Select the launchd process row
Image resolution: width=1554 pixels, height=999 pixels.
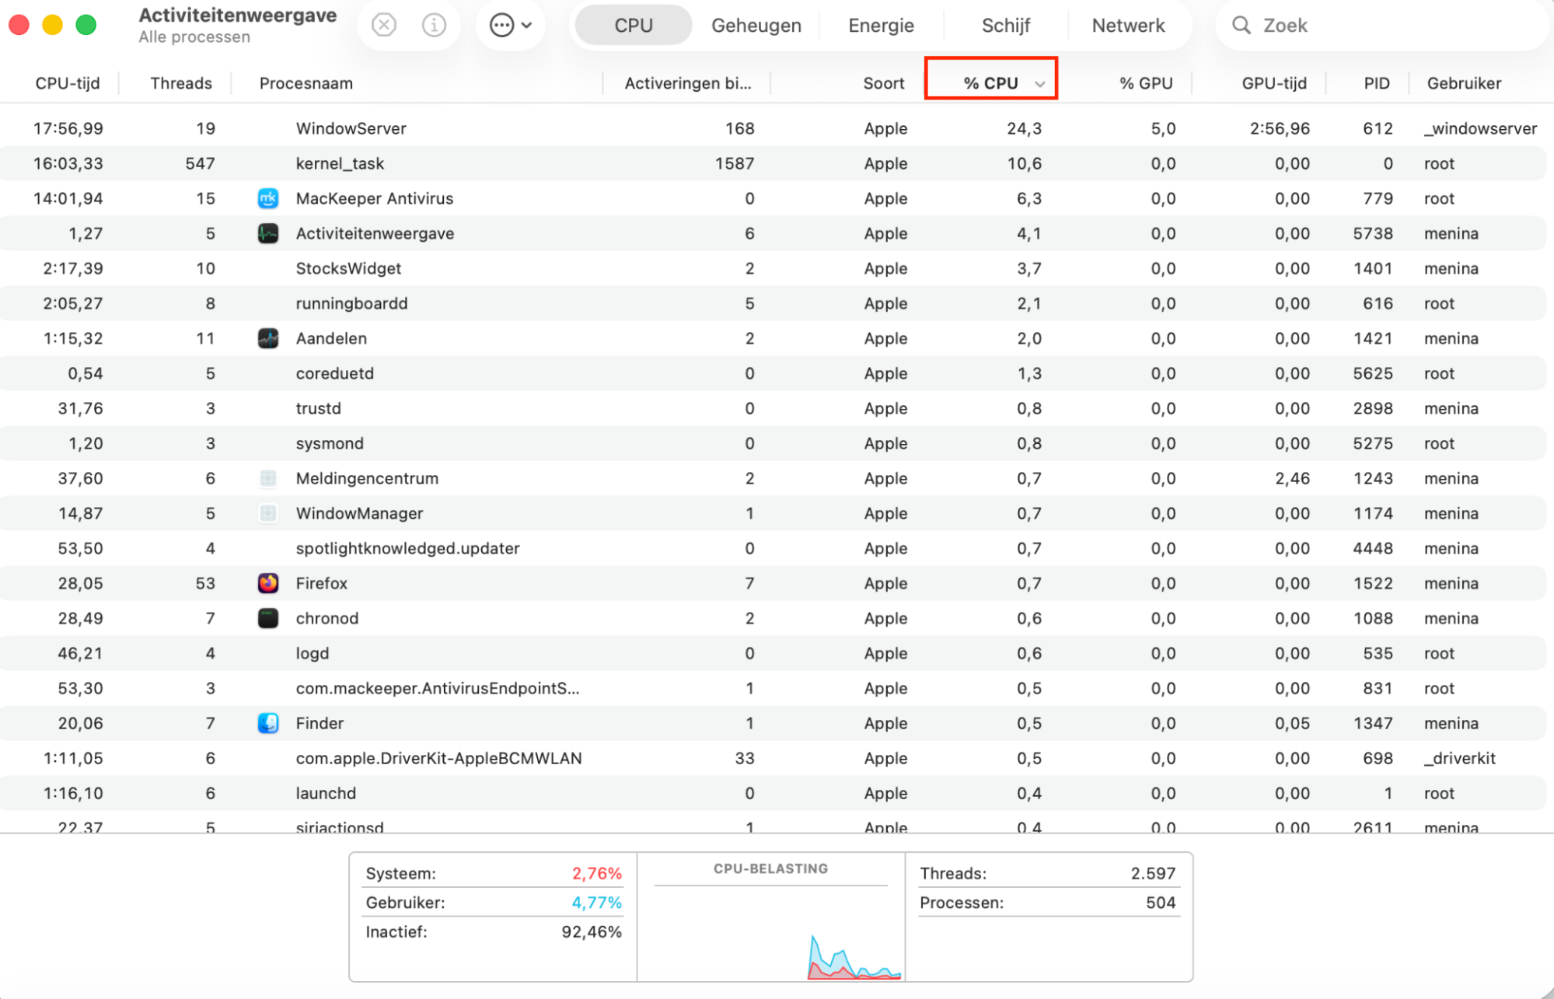pos(773,793)
